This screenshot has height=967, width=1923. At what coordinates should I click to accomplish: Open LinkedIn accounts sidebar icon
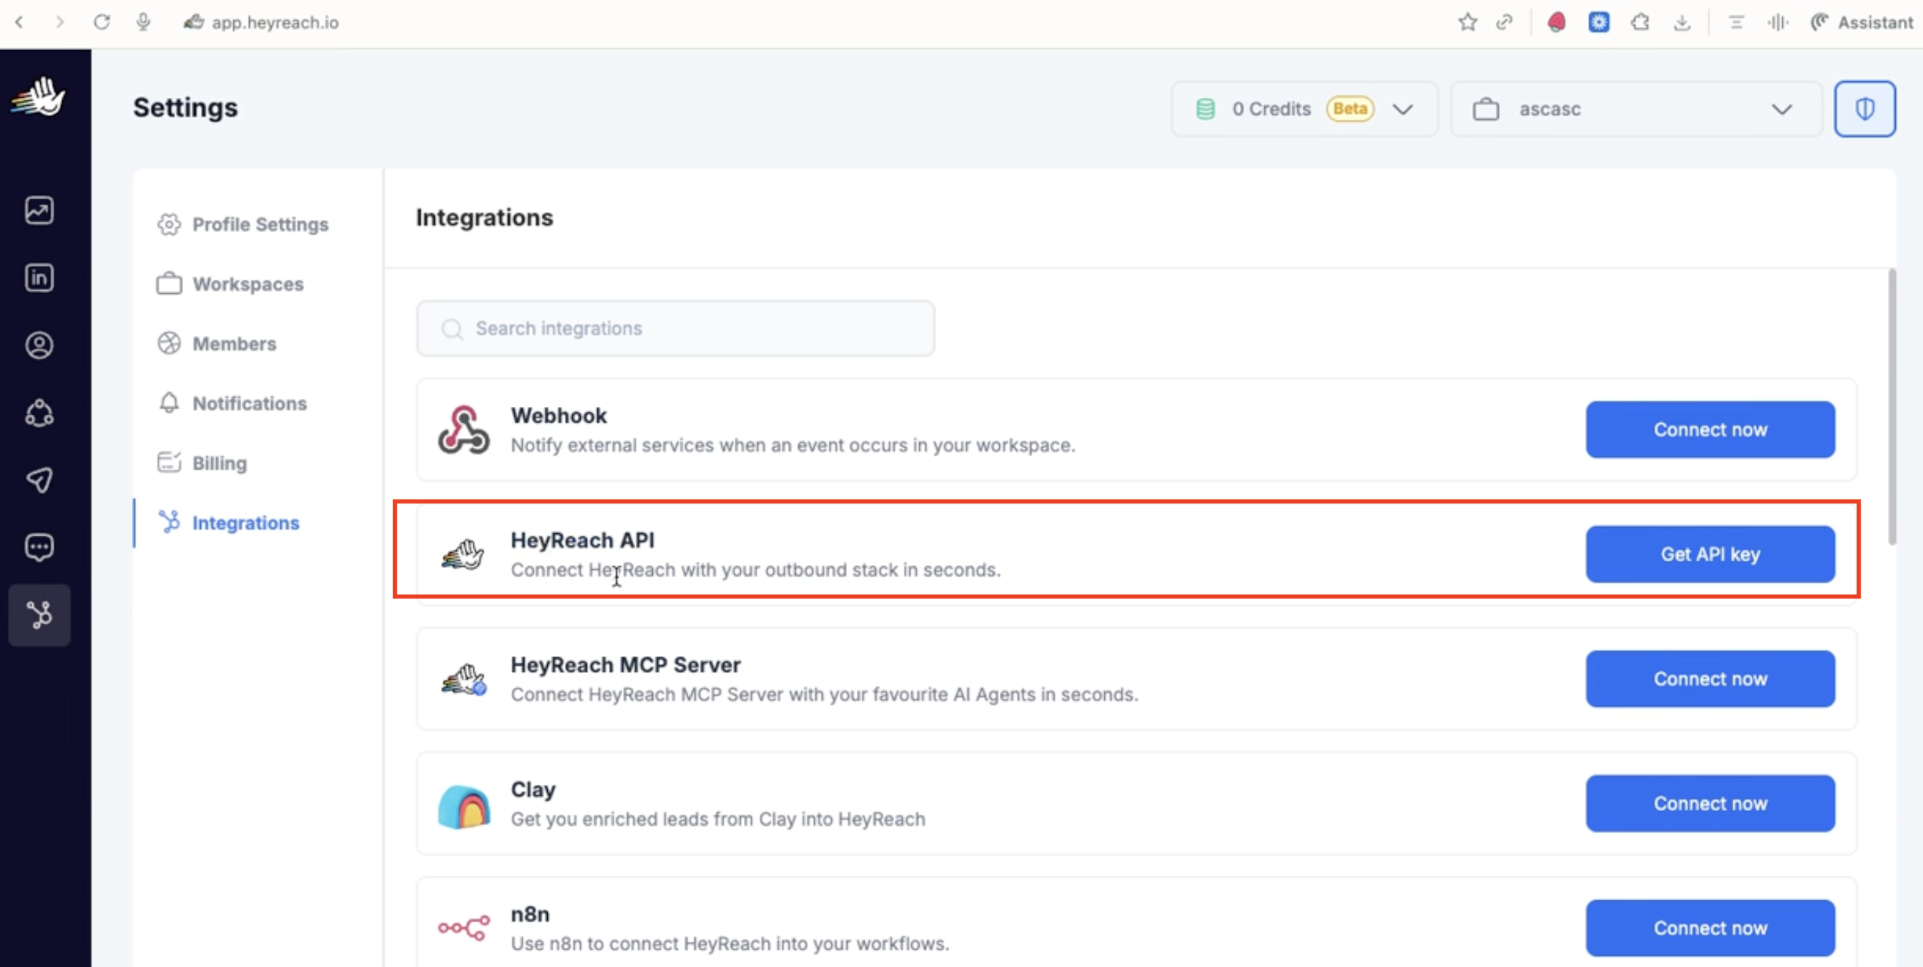(39, 277)
